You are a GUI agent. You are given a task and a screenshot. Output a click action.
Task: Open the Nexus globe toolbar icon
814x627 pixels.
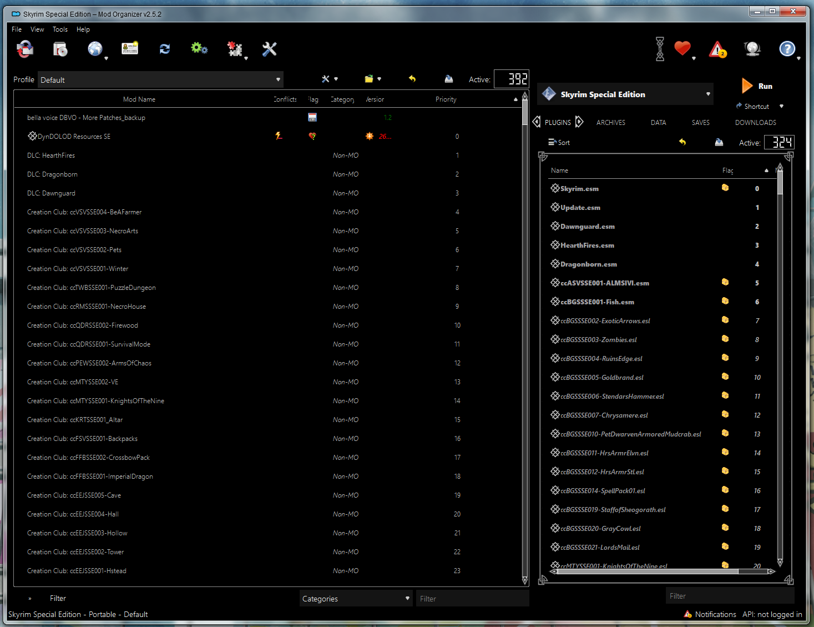(95, 49)
